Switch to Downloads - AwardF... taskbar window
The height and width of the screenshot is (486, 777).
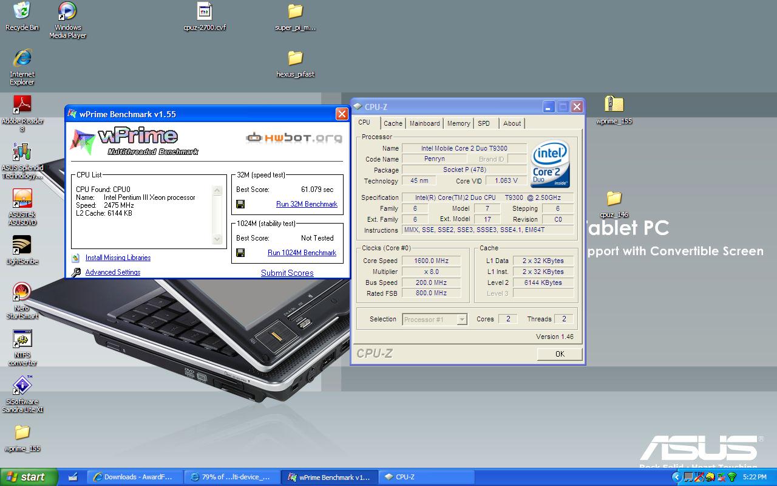point(134,477)
